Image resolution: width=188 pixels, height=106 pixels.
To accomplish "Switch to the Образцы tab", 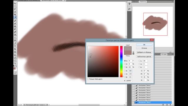I will click(x=135, y=1).
